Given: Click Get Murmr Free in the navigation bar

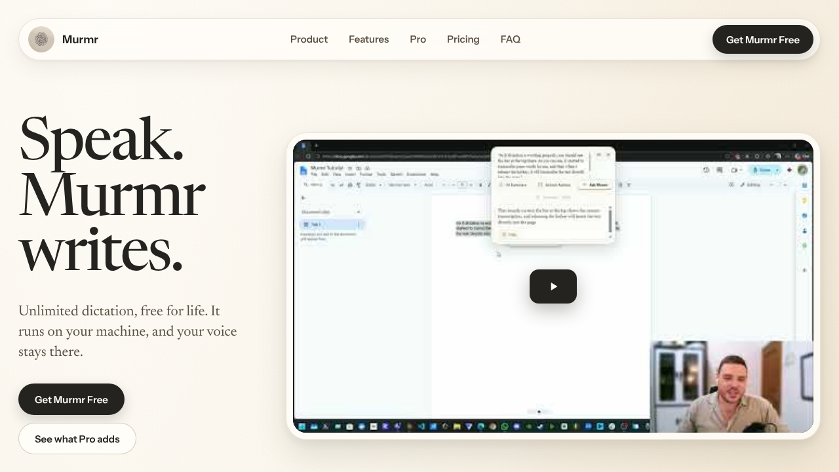Looking at the screenshot, I should [x=762, y=39].
